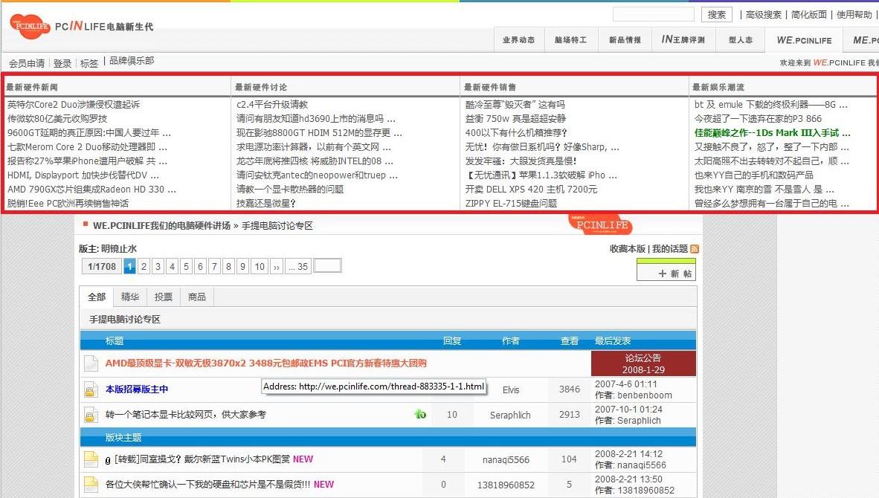Open the 品牌俱乐部 brand club link
This screenshot has width=879, height=498.
pos(132,60)
